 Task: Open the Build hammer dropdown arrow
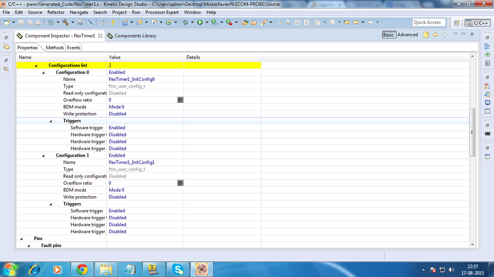[73, 22]
